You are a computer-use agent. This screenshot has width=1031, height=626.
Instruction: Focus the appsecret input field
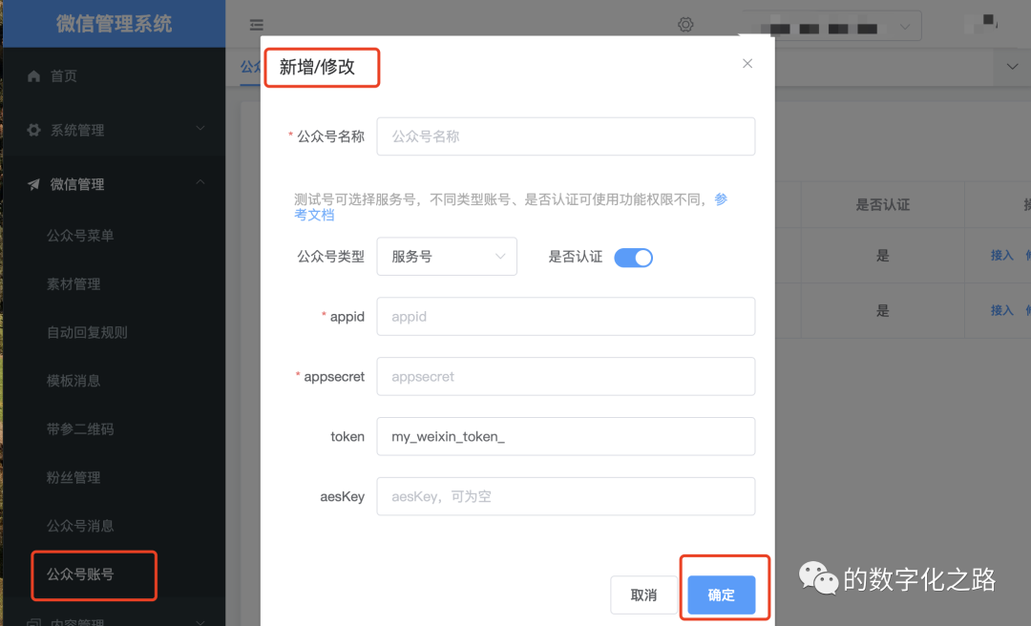click(x=565, y=377)
